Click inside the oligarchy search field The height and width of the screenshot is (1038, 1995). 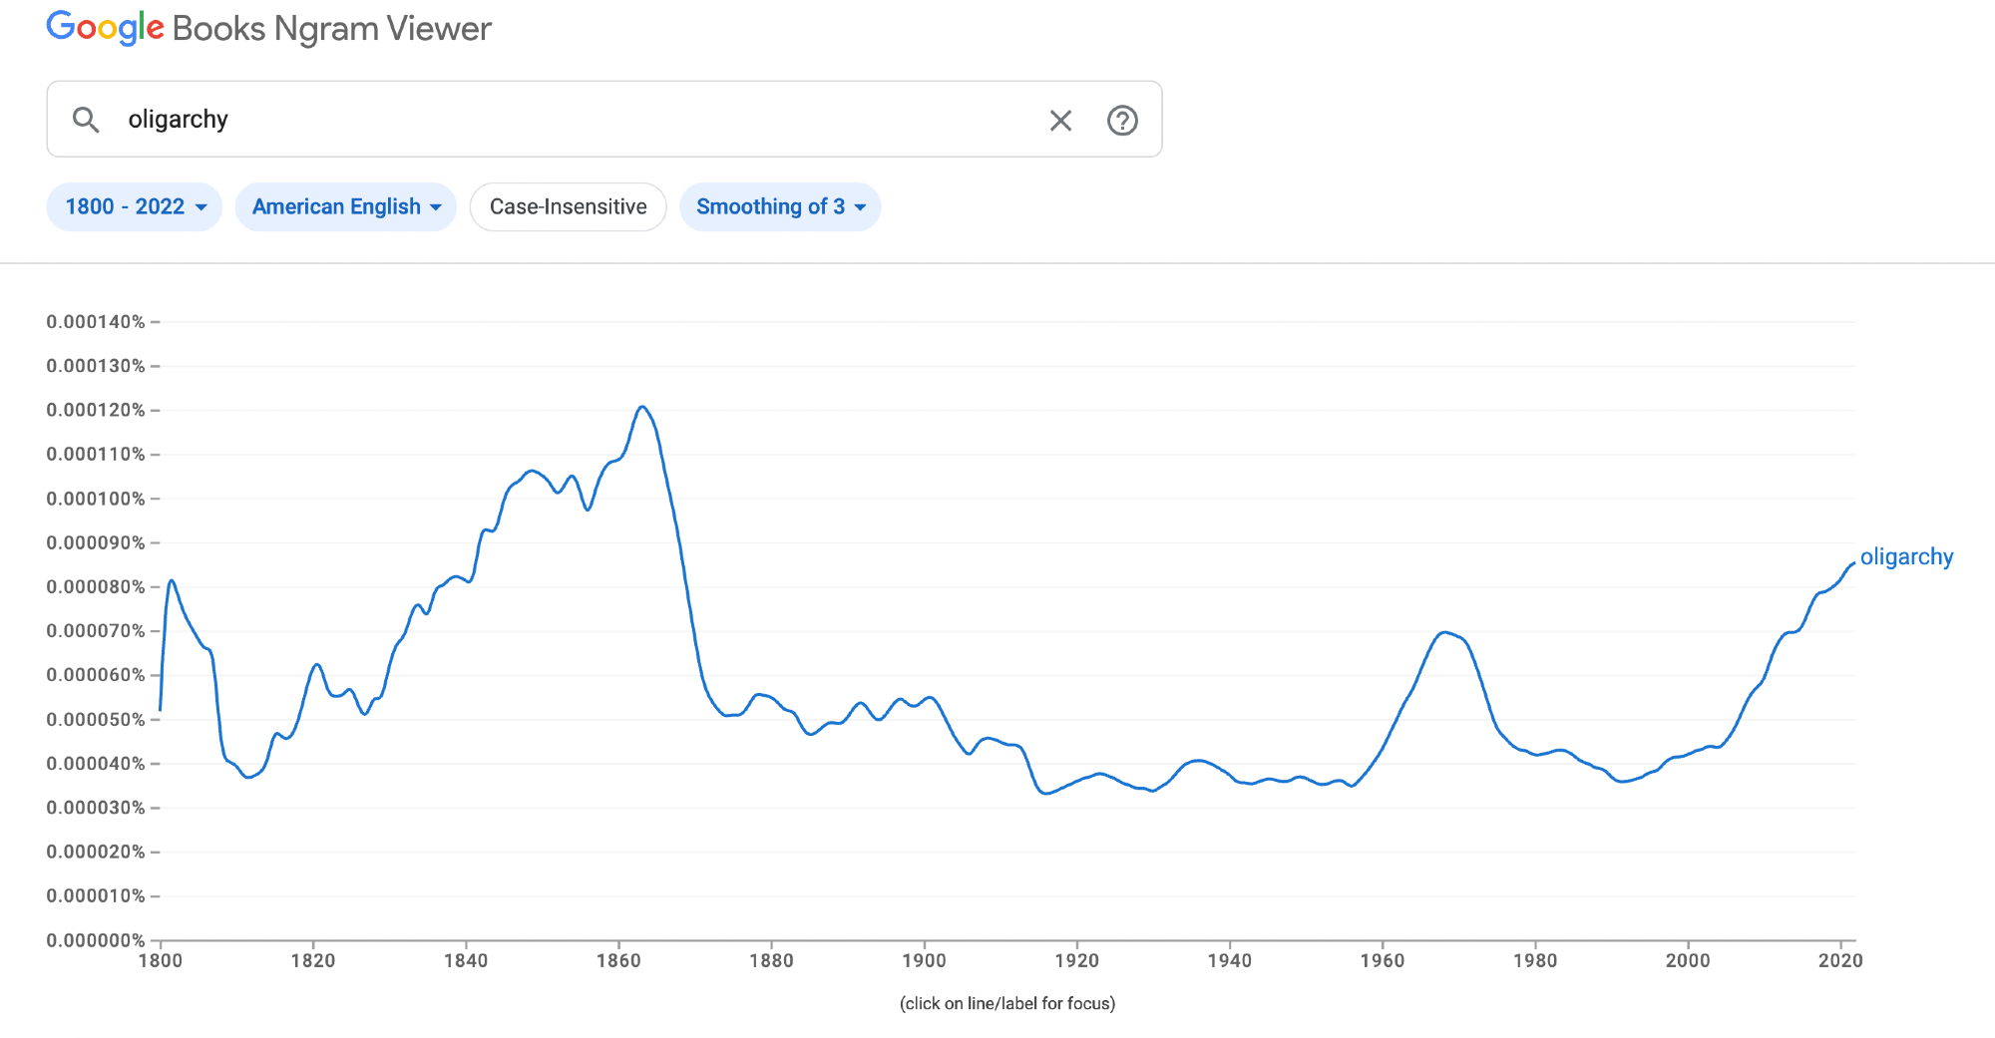pyautogui.click(x=579, y=120)
